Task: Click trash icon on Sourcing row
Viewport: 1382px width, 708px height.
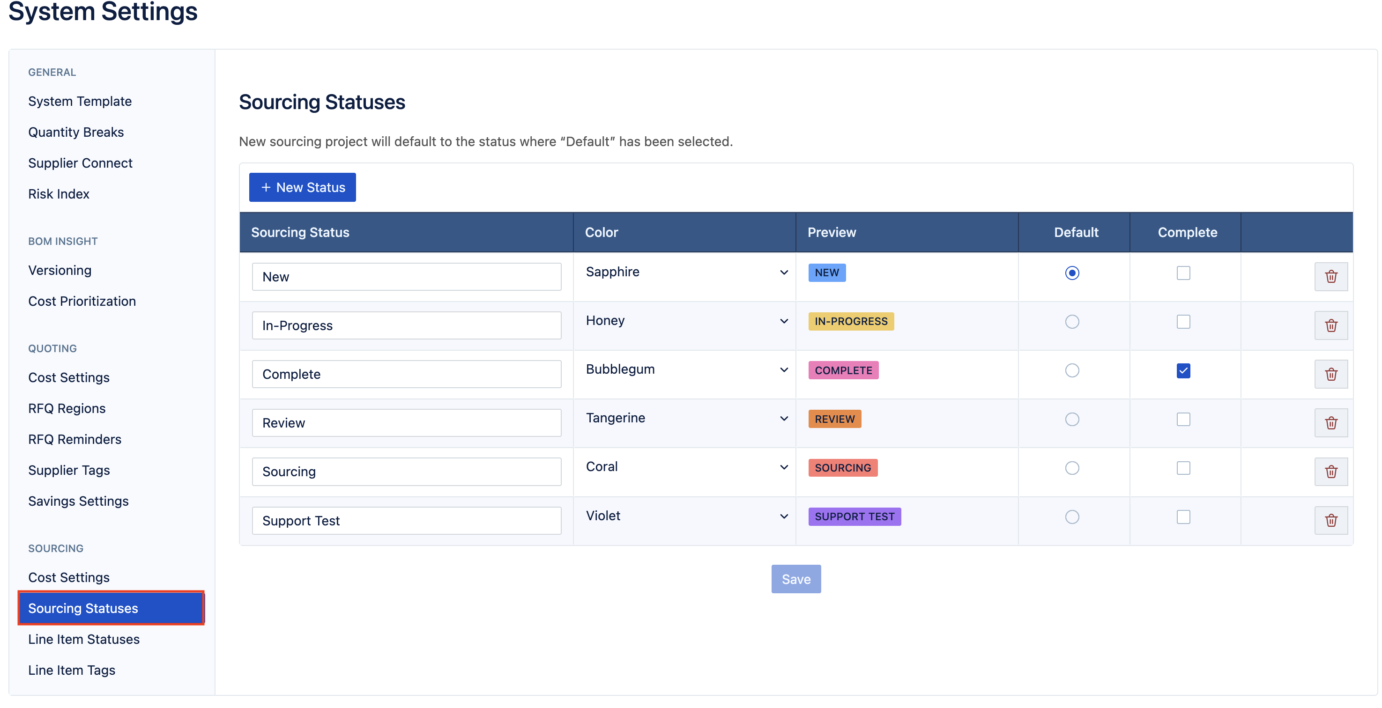Action: (x=1330, y=472)
